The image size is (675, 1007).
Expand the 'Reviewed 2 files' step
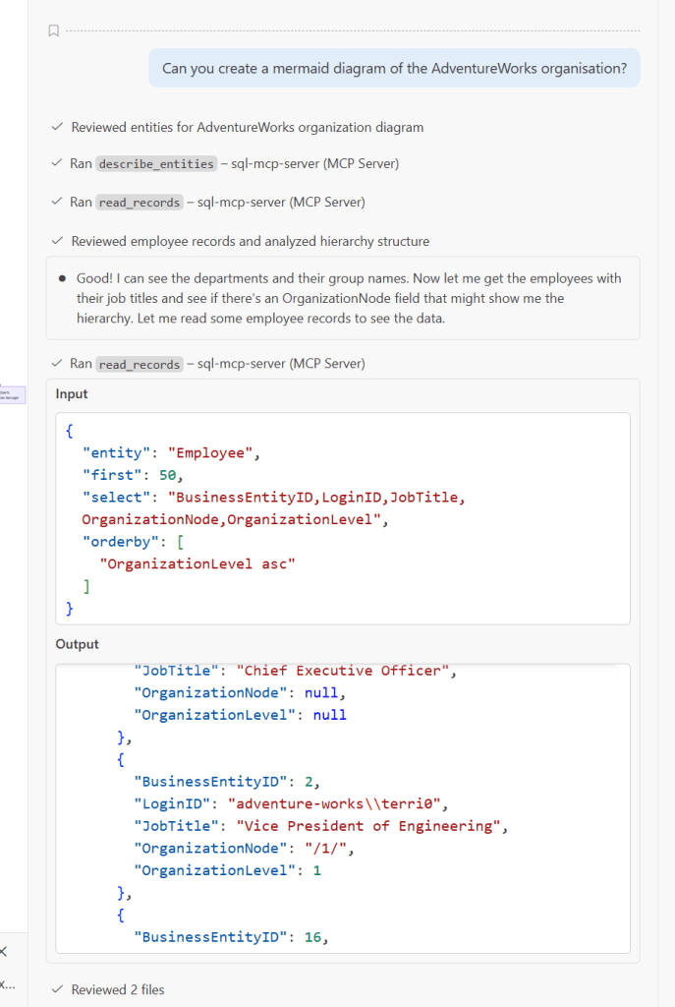tap(118, 989)
